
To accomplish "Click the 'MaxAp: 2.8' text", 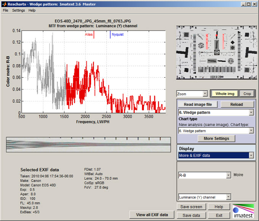I will tap(29, 207).
